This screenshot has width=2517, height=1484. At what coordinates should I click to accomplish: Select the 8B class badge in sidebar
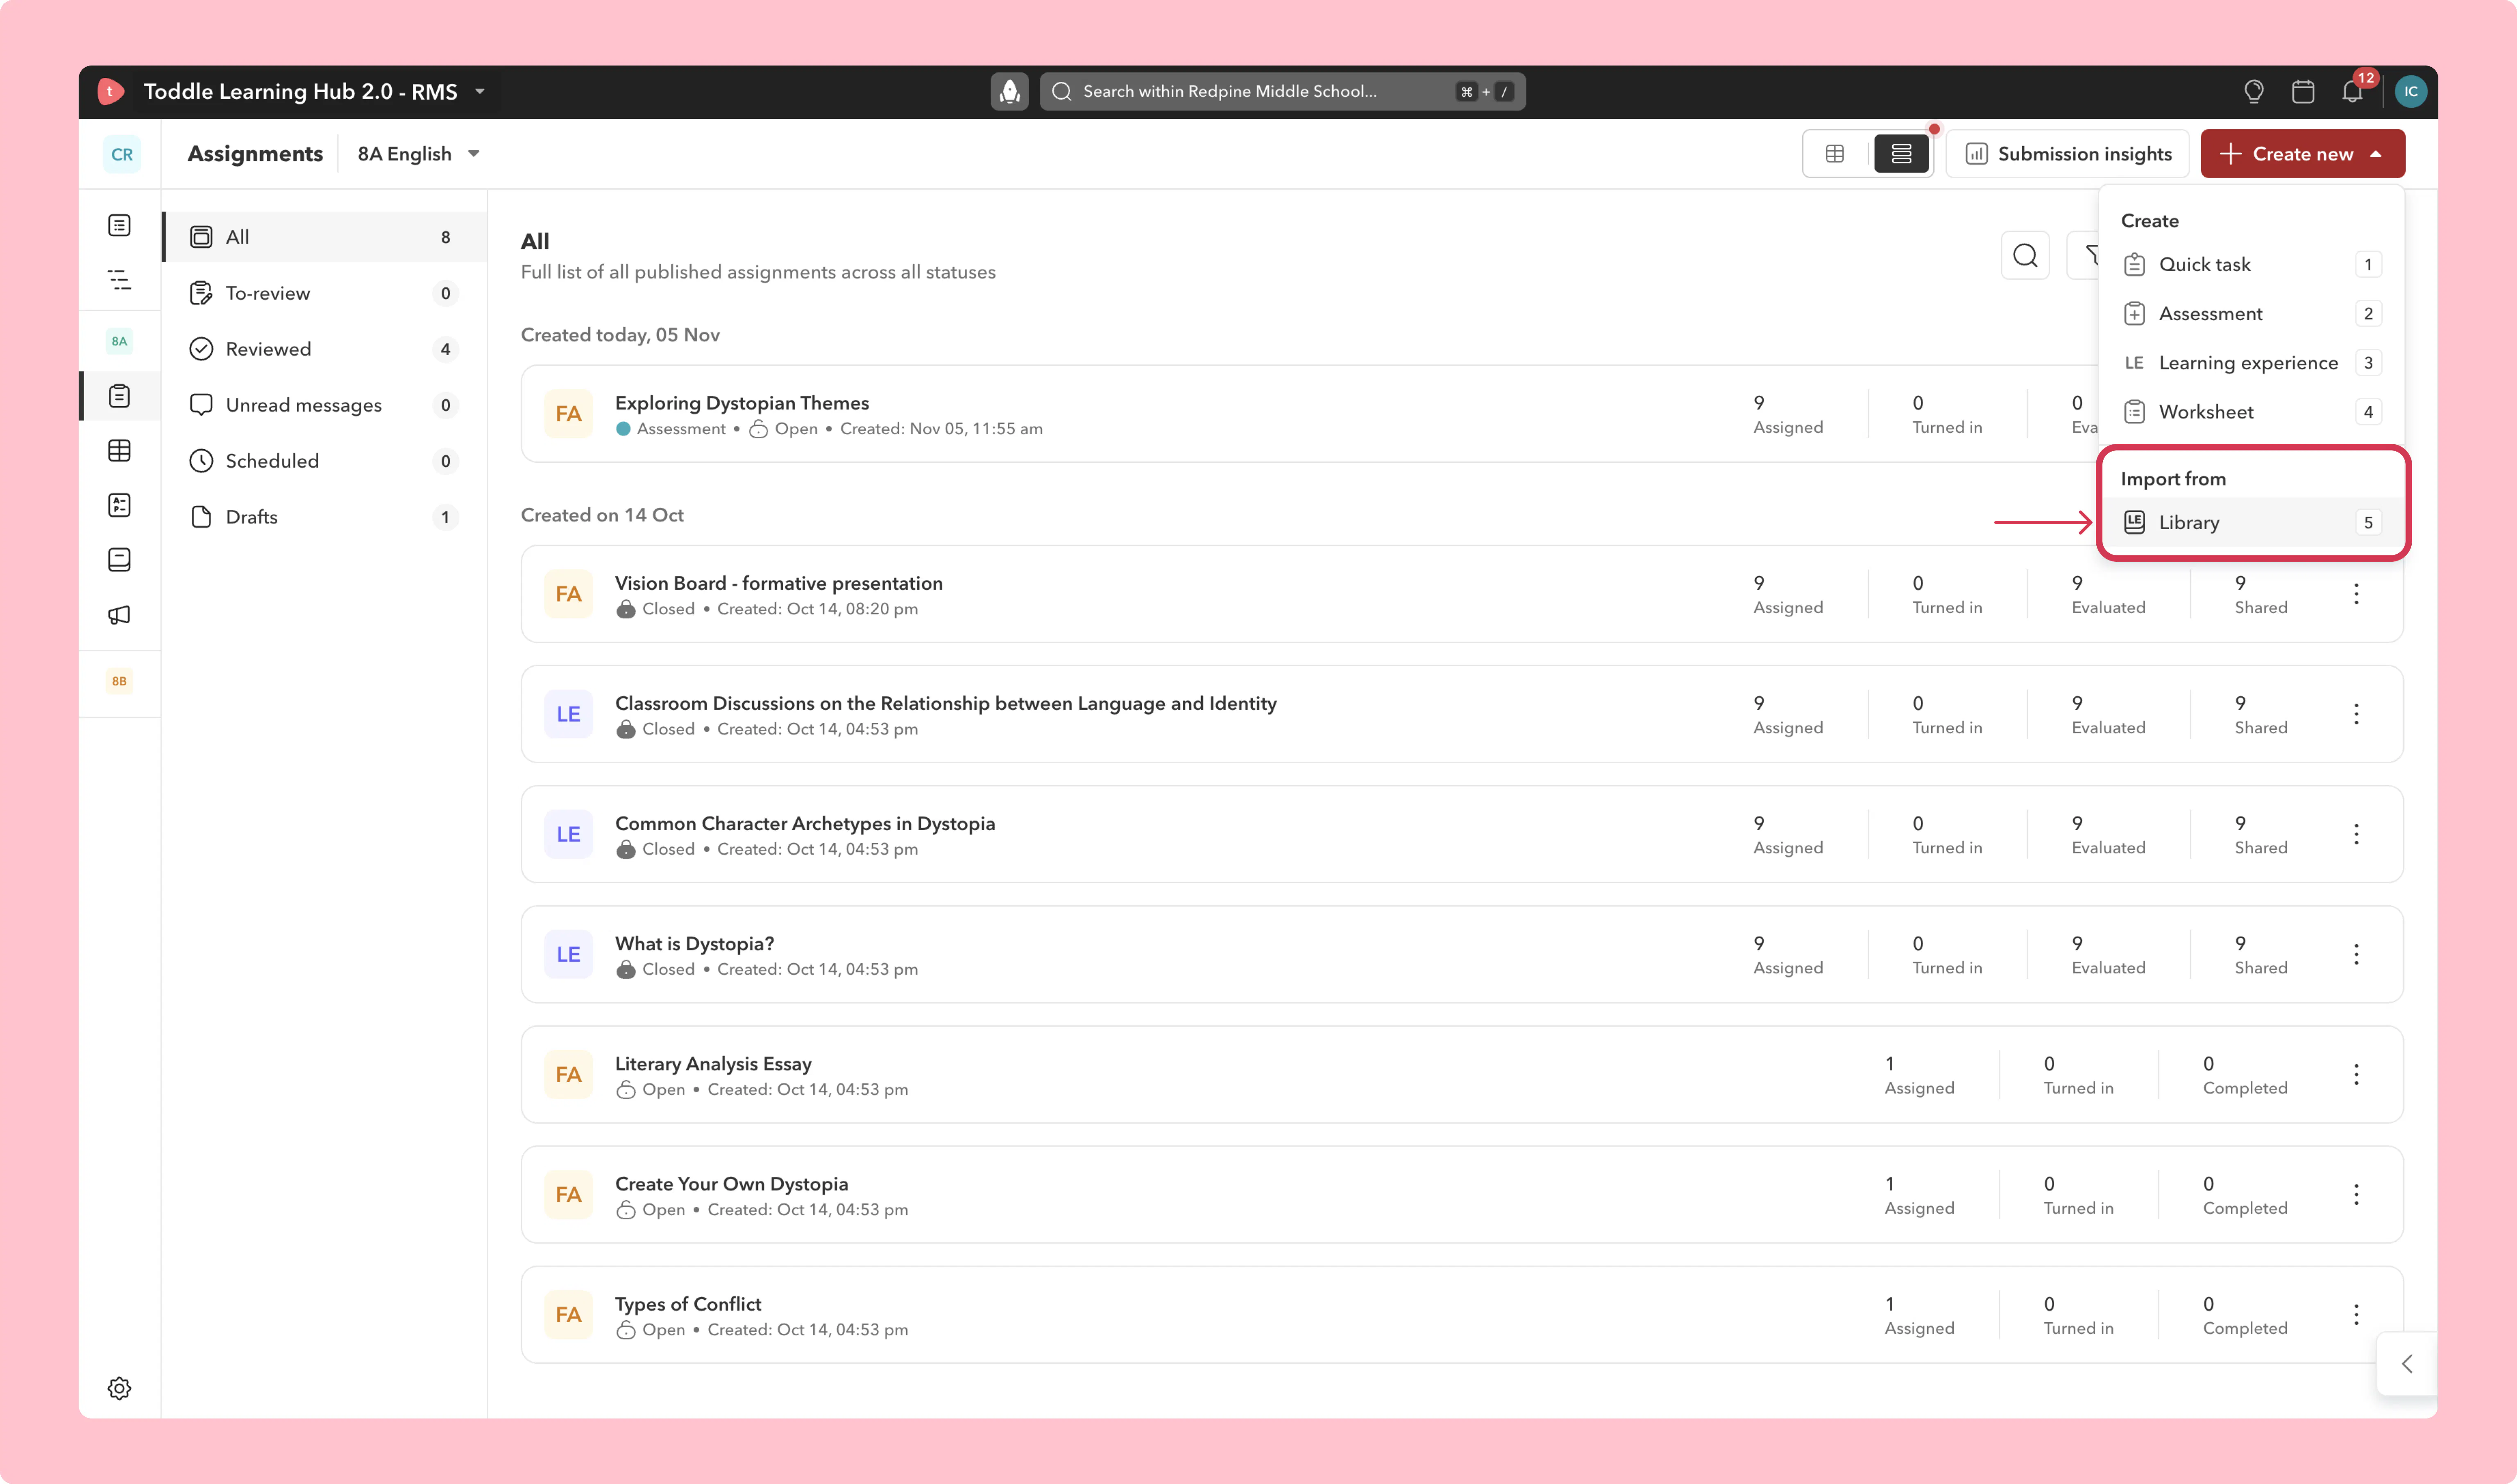point(119,681)
